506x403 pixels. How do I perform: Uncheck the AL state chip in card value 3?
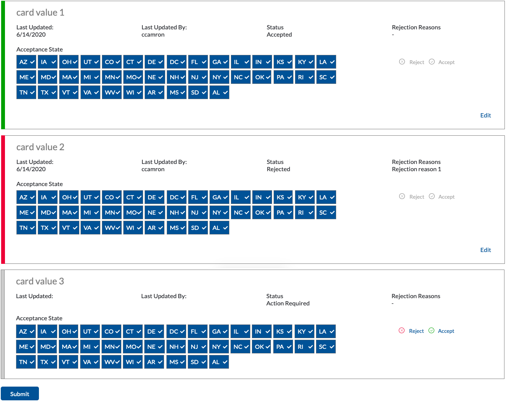click(219, 362)
